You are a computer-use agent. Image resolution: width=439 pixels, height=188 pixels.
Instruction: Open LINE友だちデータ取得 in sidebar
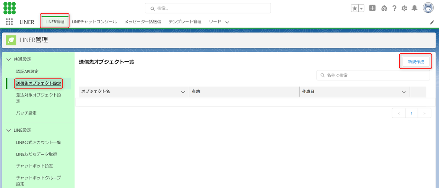pos(37,154)
